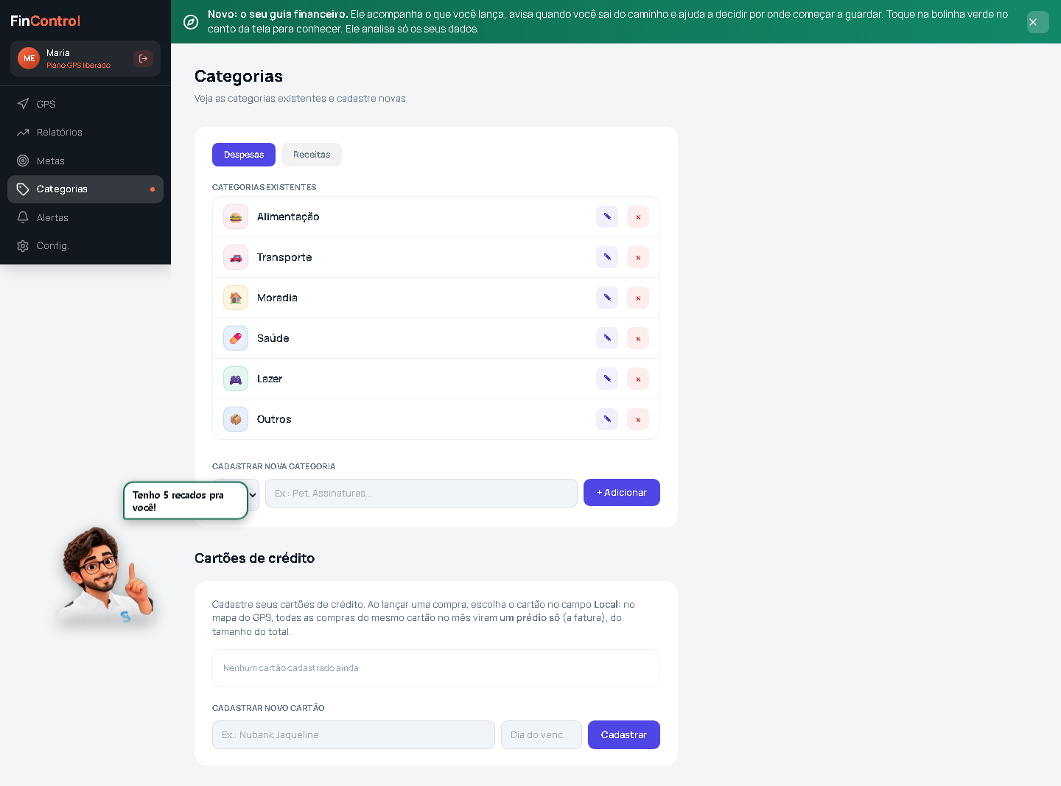1061x786 pixels.
Task: Click the ME user avatar
Action: coord(29,58)
